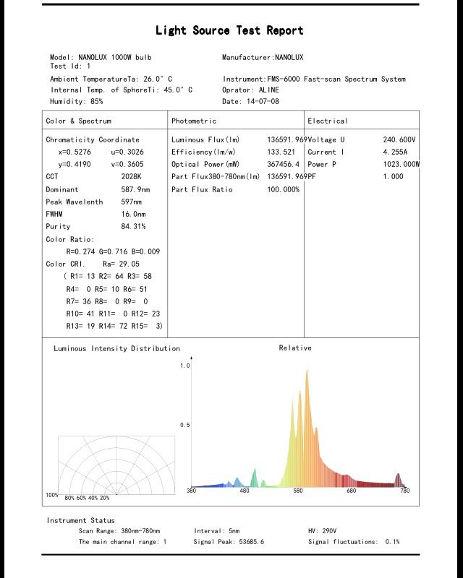The width and height of the screenshot is (463, 578).
Task: Click the FWHM value '16.0nm'
Action: pos(133,214)
